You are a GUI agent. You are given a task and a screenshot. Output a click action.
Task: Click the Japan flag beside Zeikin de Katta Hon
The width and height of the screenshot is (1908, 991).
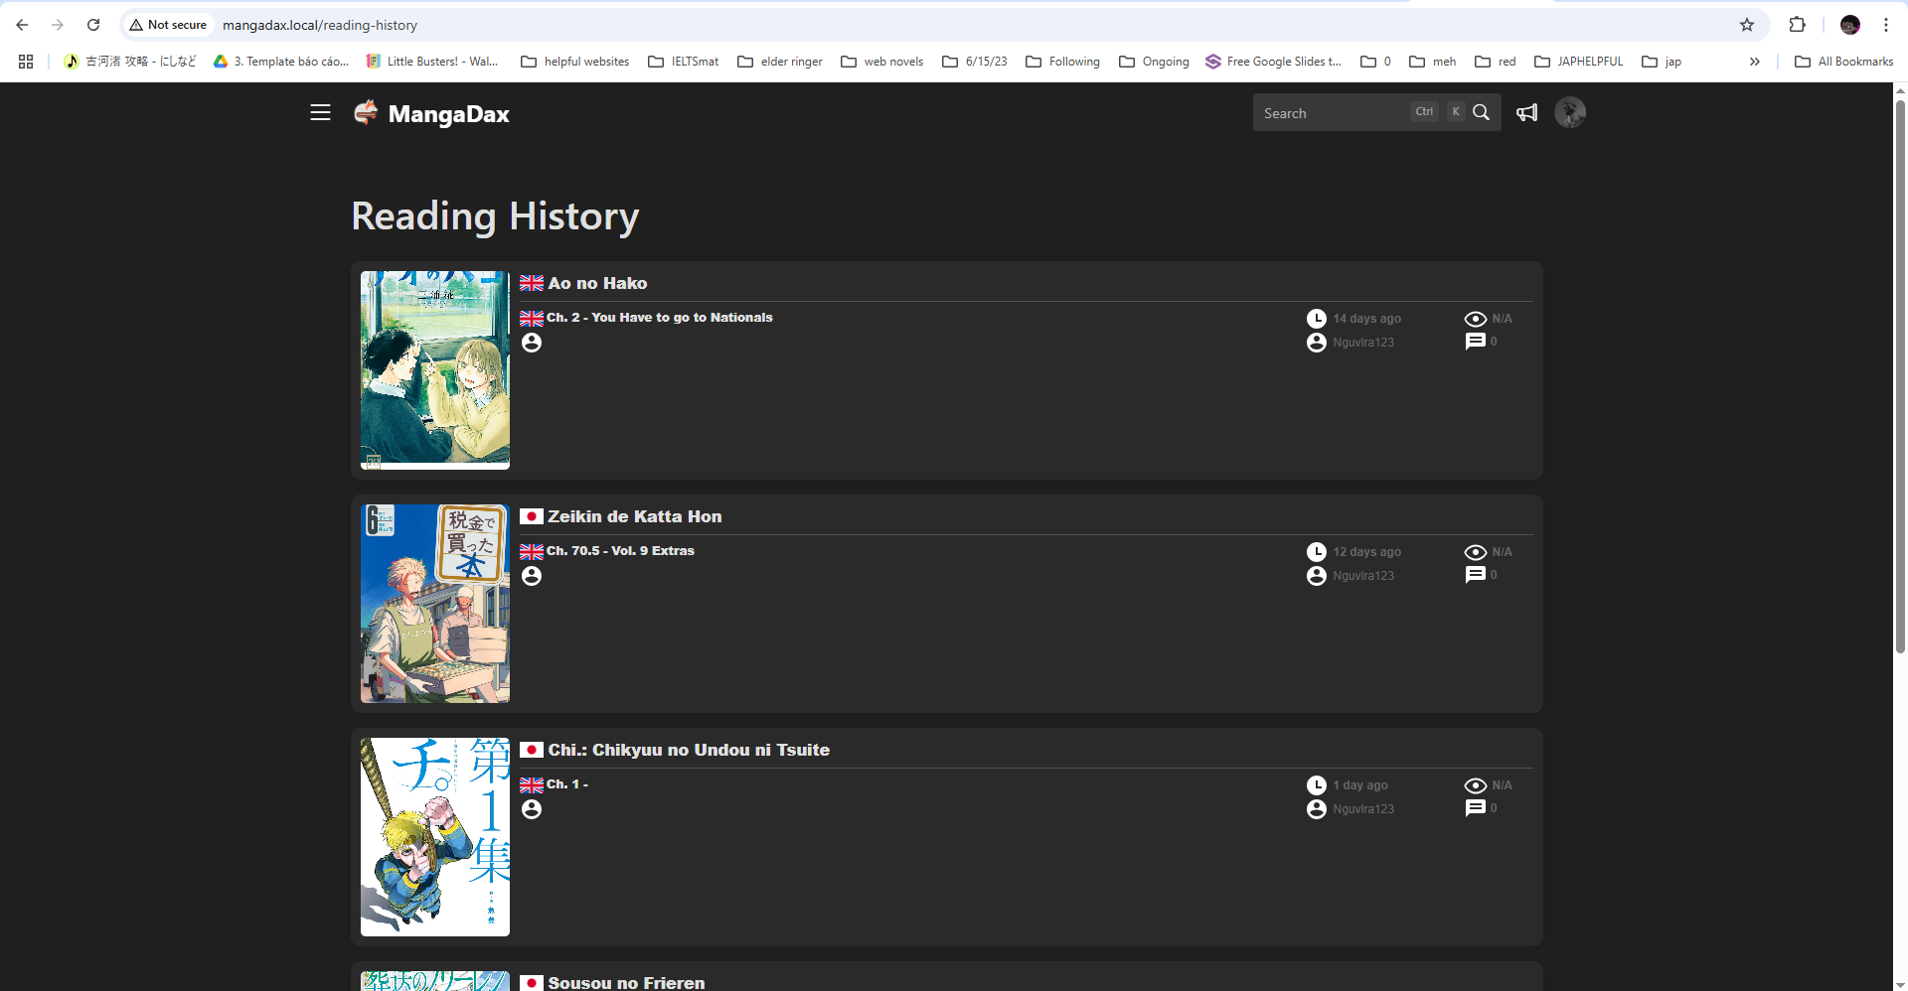coord(532,516)
